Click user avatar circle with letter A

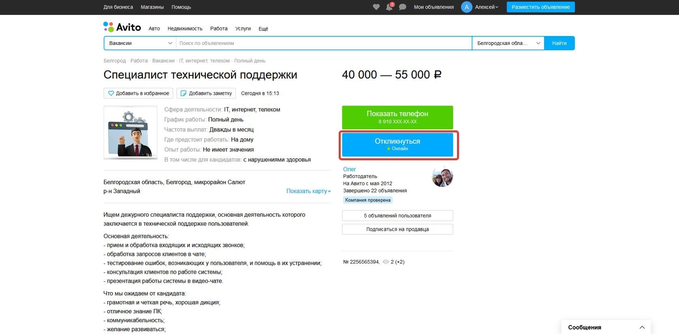tap(466, 7)
